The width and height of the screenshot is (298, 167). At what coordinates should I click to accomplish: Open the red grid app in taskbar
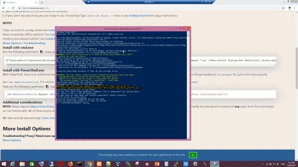click(61, 164)
